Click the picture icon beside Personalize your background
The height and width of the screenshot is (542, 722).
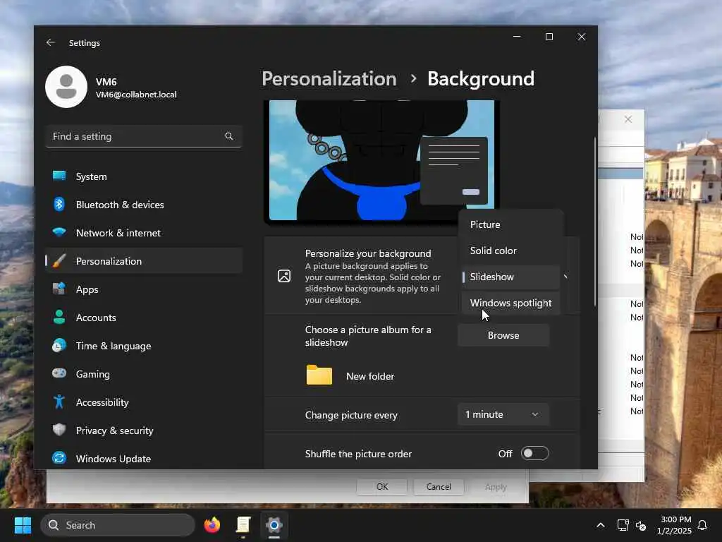284,276
